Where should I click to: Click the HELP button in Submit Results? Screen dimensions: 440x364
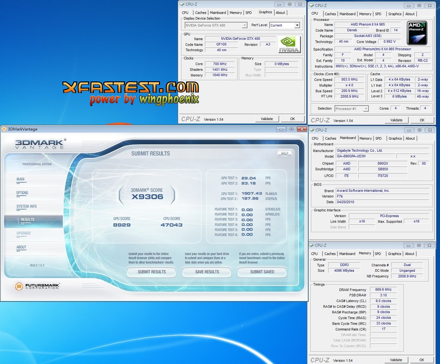coord(284,154)
